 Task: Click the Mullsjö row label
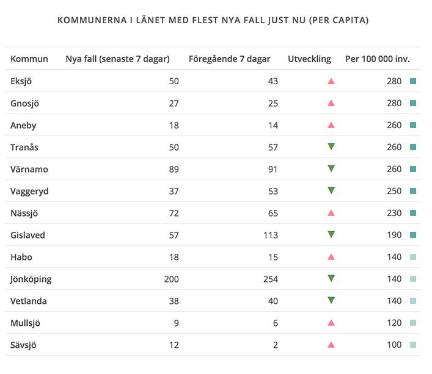pyautogui.click(x=26, y=323)
